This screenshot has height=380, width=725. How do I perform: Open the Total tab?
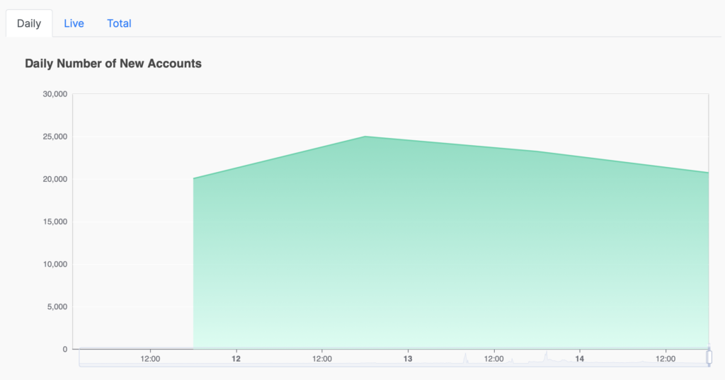pos(119,23)
